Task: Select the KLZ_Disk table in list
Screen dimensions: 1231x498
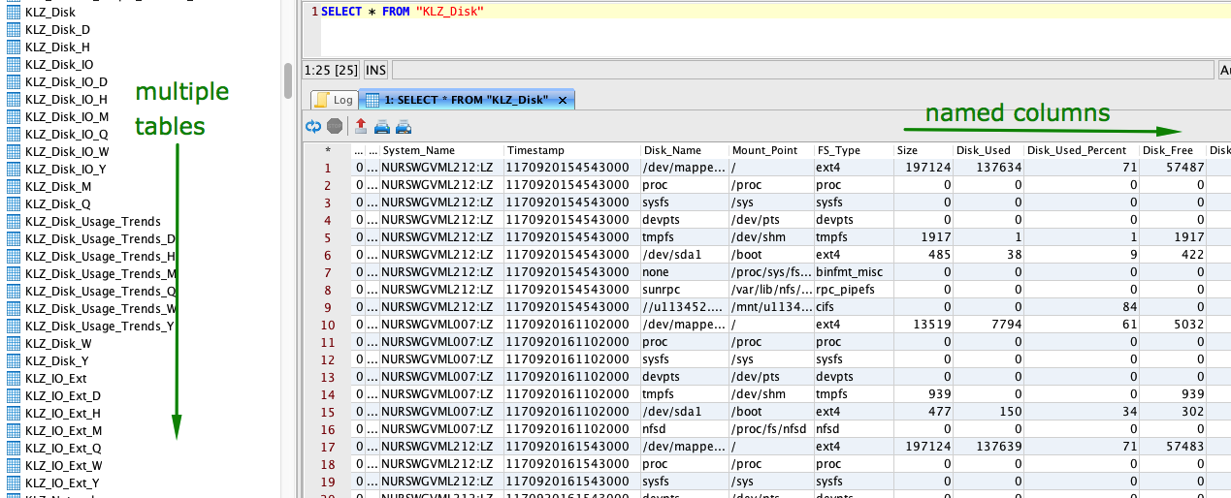Action: [49, 13]
